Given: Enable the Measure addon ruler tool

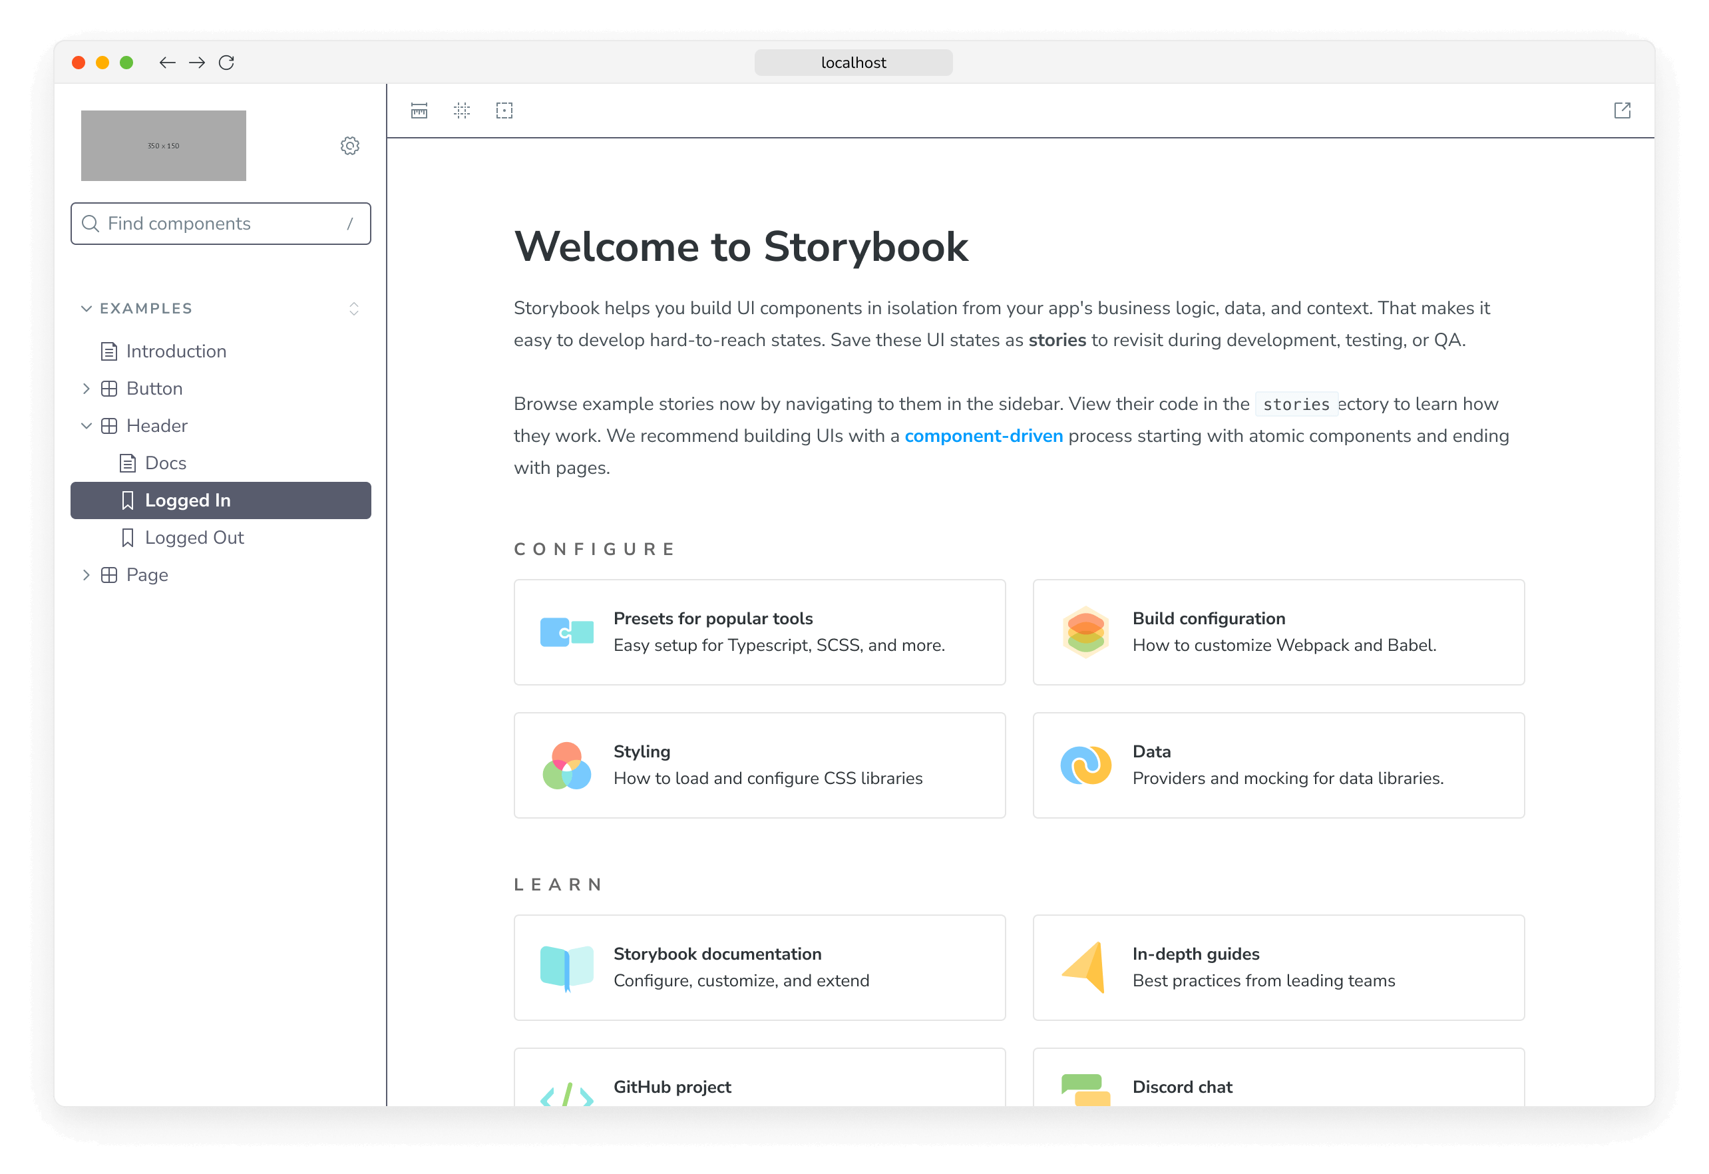Looking at the screenshot, I should click(x=419, y=110).
